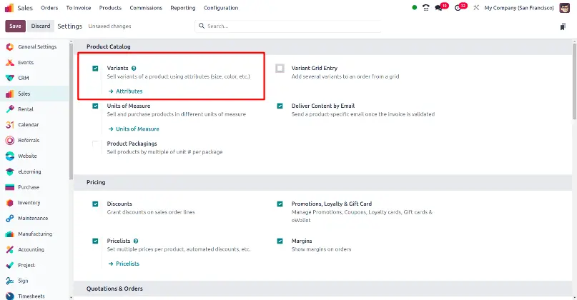The height and width of the screenshot is (300, 577).
Task: Open the Sales app home icon
Action: (9, 8)
